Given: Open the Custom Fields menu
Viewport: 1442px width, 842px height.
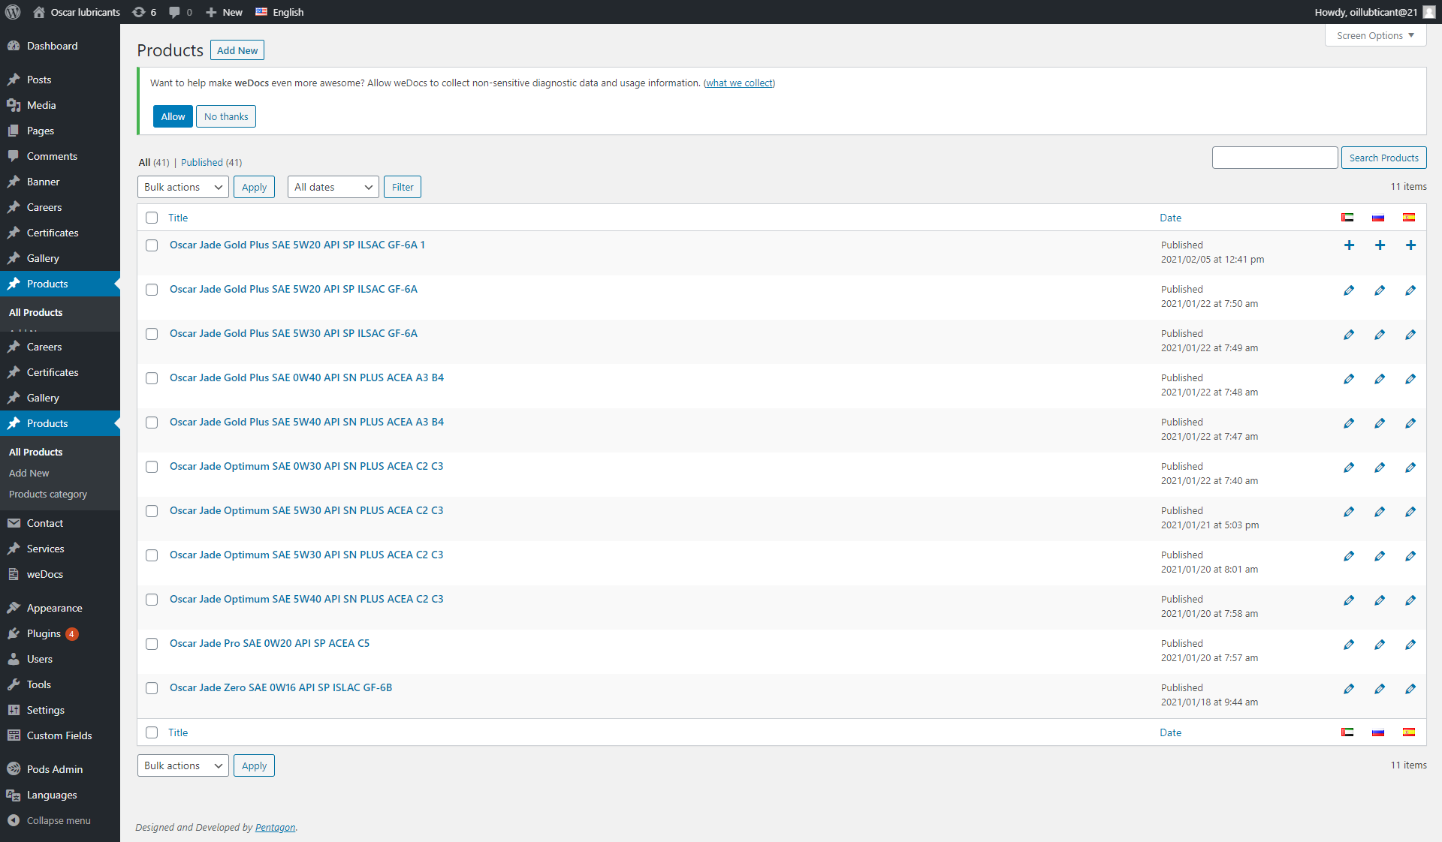Looking at the screenshot, I should 60,735.
